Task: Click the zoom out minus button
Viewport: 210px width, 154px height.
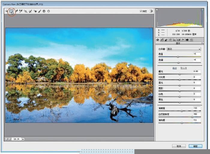Action: 6,139
